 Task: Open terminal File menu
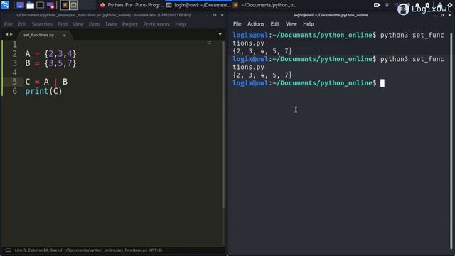pos(237,24)
